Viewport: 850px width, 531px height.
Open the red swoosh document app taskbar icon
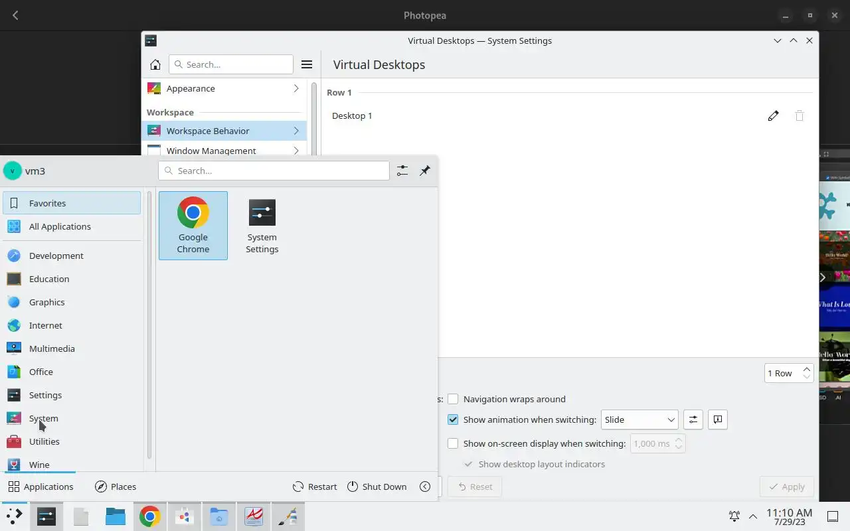click(x=254, y=516)
